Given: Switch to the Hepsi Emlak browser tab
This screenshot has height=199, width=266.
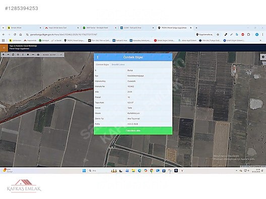Looking at the screenshot, I should [x=61, y=28].
